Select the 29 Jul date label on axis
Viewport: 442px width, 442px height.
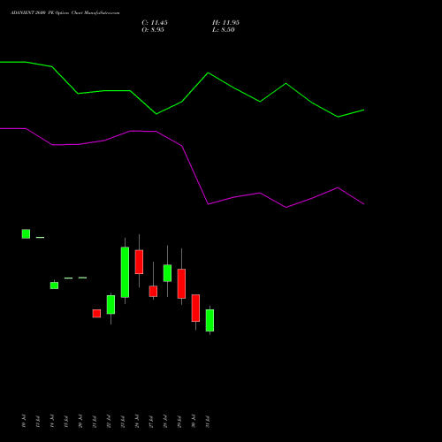tap(179, 421)
